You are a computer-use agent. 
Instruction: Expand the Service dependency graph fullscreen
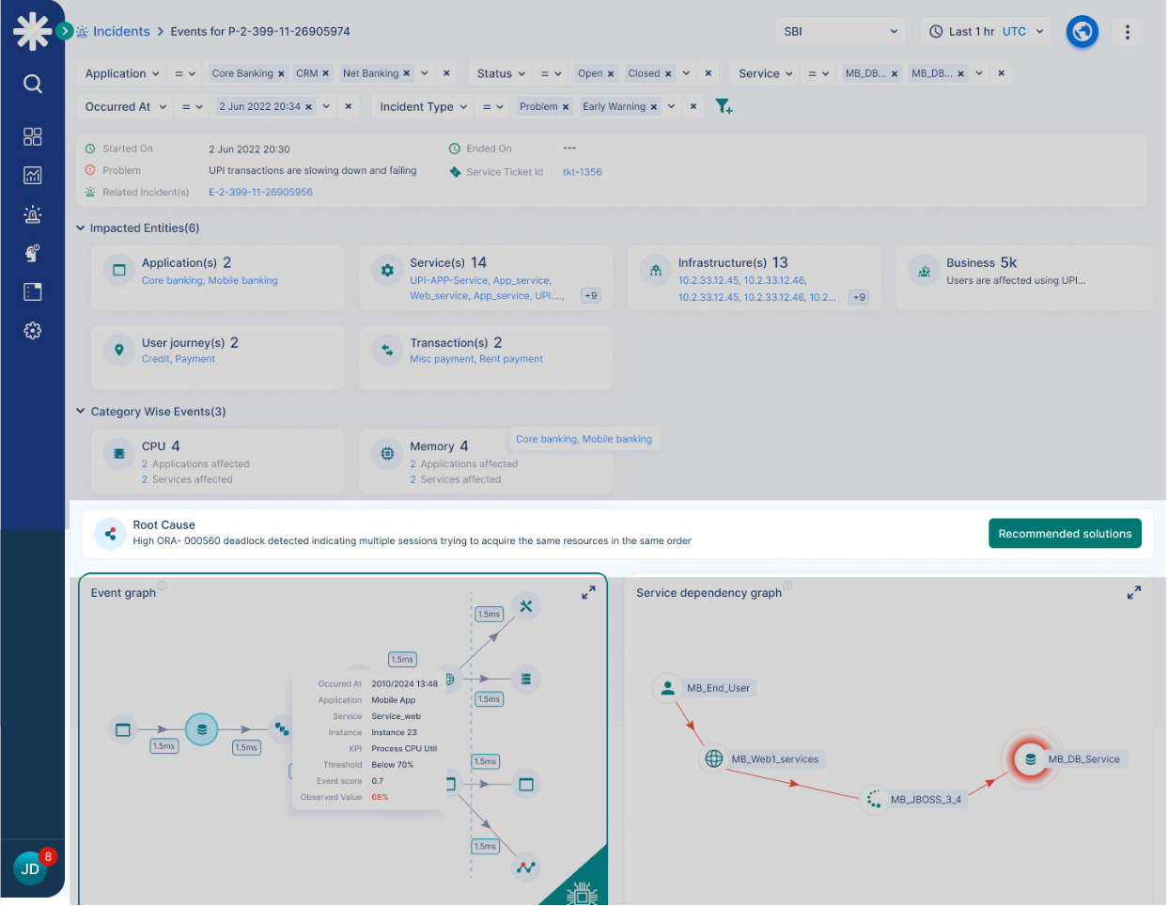[1134, 593]
